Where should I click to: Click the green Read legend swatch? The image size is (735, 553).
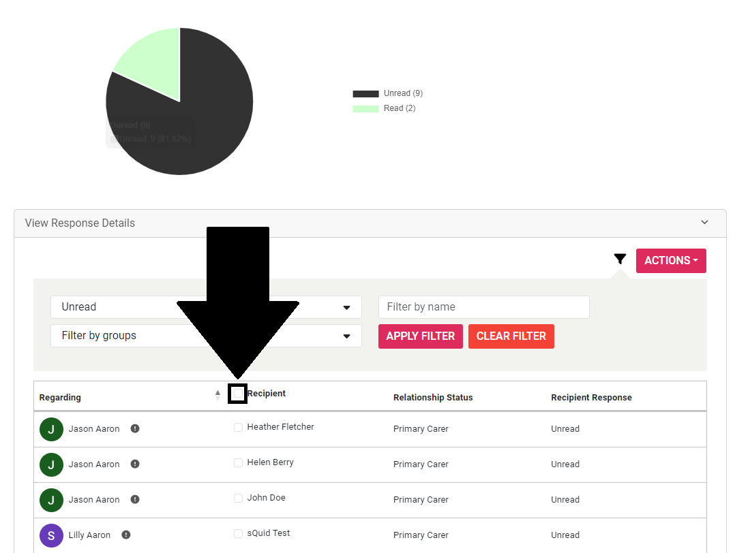pos(365,109)
